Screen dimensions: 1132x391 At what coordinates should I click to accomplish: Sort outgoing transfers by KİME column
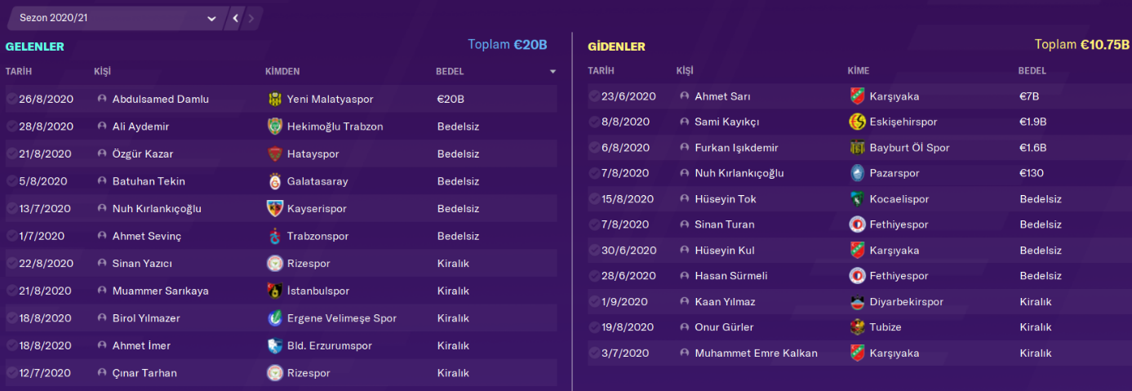tap(859, 71)
